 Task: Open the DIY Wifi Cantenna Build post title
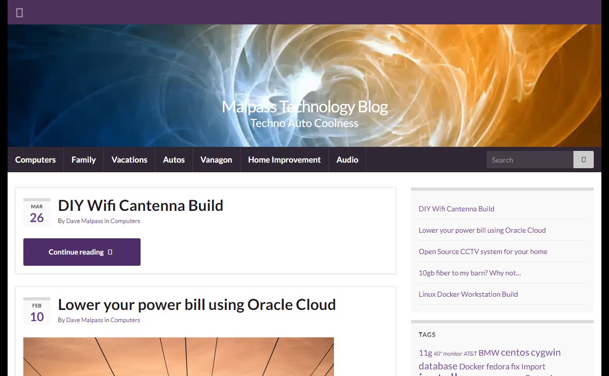coord(141,205)
